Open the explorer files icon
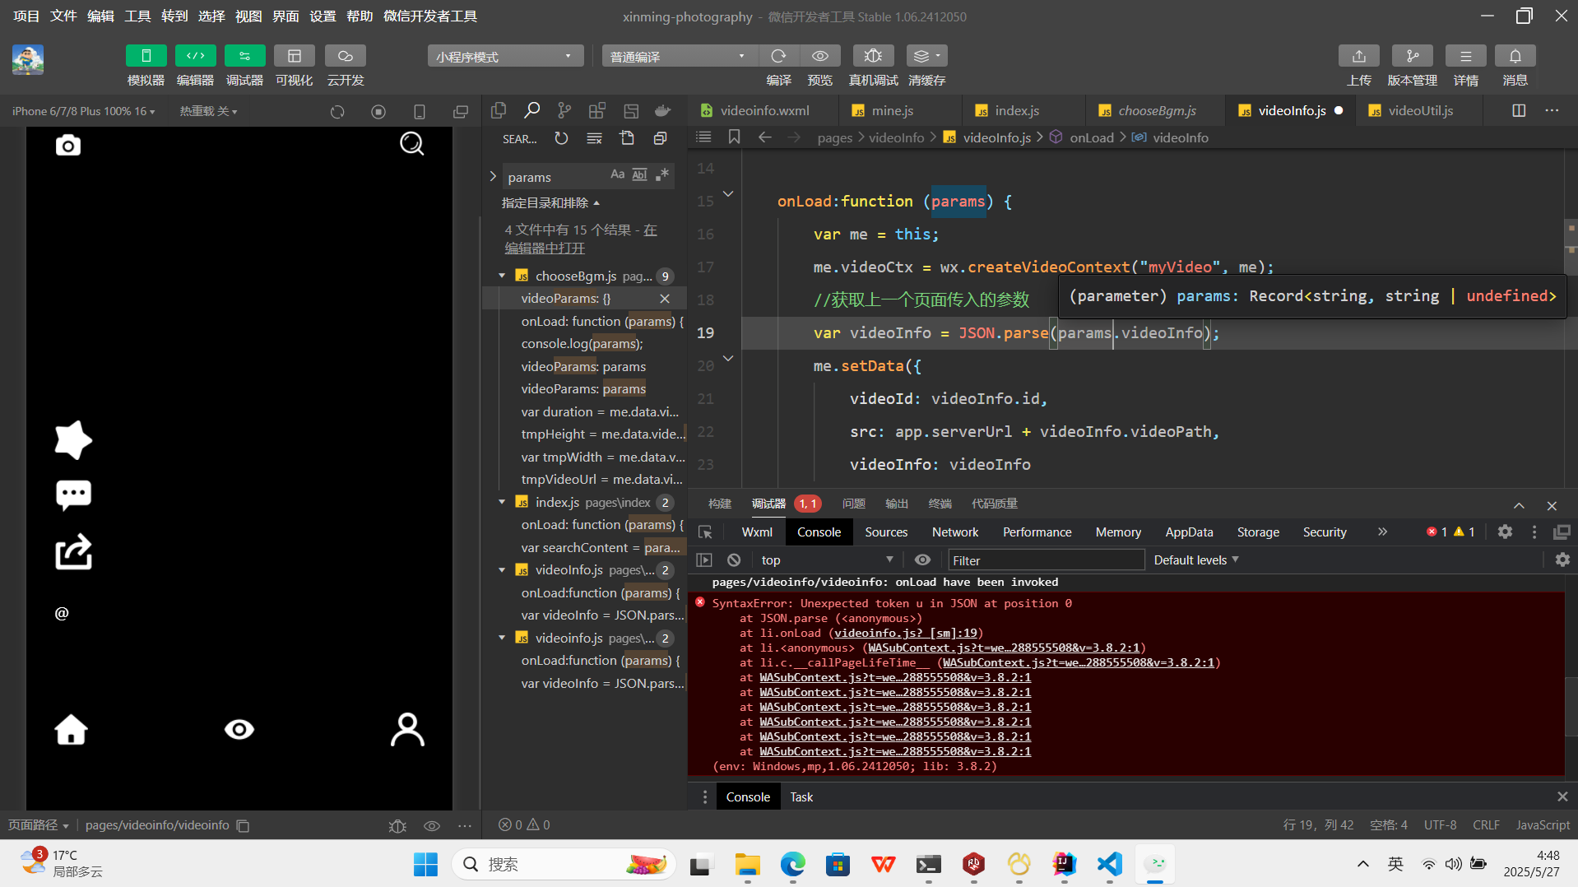This screenshot has width=1578, height=887. (499, 110)
